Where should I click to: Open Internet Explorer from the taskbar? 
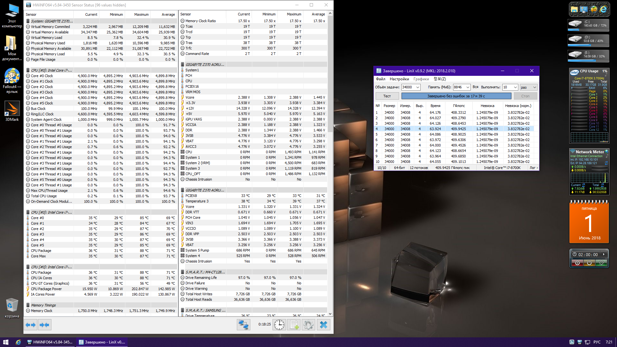(18, 342)
